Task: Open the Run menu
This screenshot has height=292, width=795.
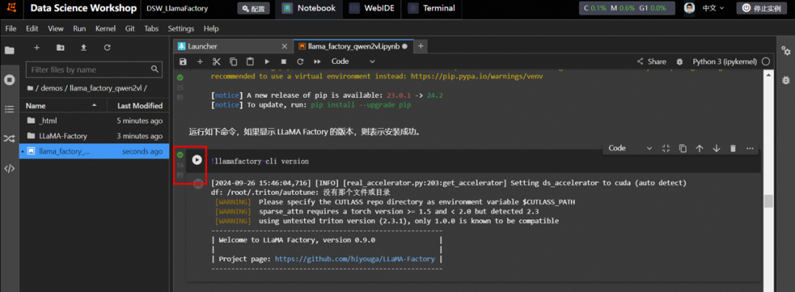Action: pyautogui.click(x=79, y=29)
